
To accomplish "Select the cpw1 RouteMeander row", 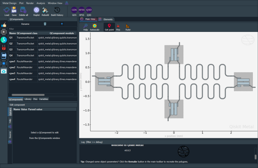I will click(43, 61).
